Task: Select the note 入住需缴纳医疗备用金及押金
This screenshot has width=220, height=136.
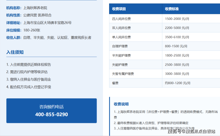Action: (154, 128)
